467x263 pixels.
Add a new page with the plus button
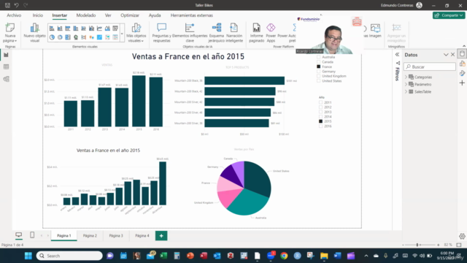(161, 235)
